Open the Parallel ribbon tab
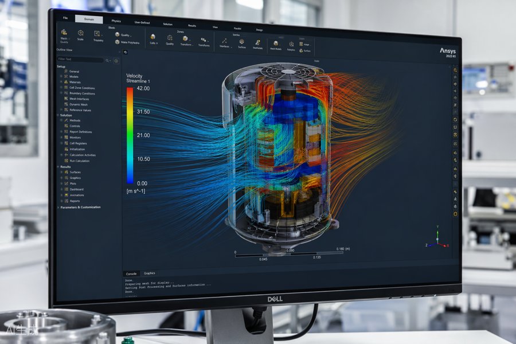Image resolution: width=516 pixels, height=344 pixels. click(x=237, y=28)
